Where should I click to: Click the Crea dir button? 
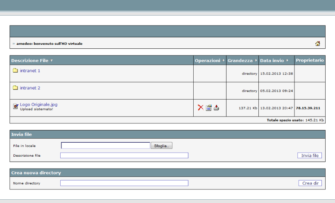point(310,183)
